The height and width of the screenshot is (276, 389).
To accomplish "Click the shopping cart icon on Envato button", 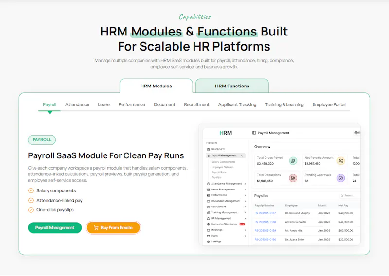I will click(96, 228).
